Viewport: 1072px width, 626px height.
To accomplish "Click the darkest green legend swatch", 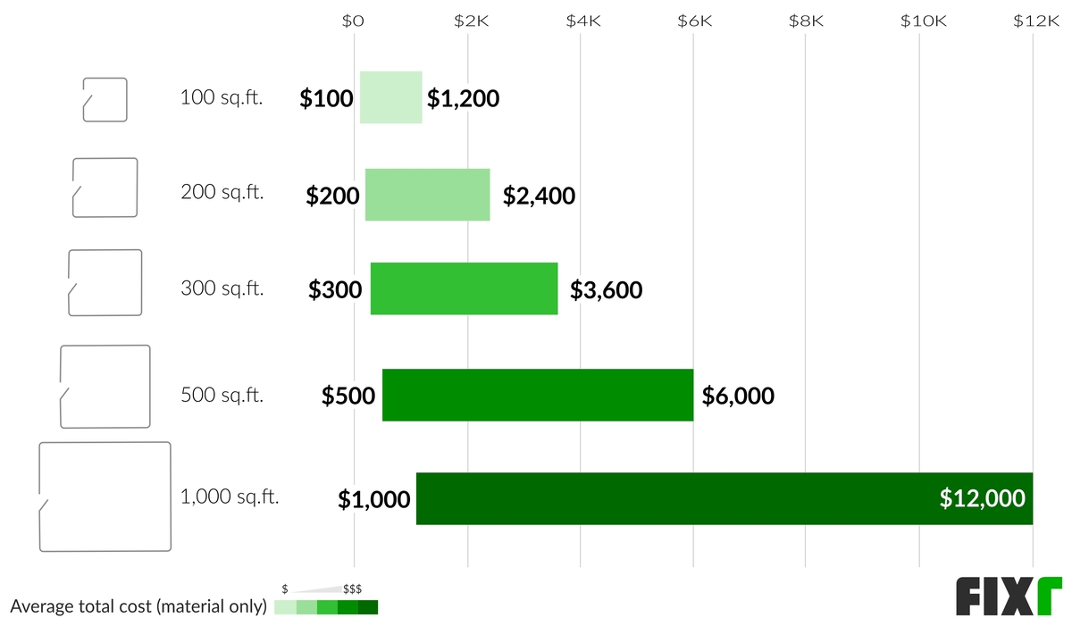I will (x=368, y=607).
